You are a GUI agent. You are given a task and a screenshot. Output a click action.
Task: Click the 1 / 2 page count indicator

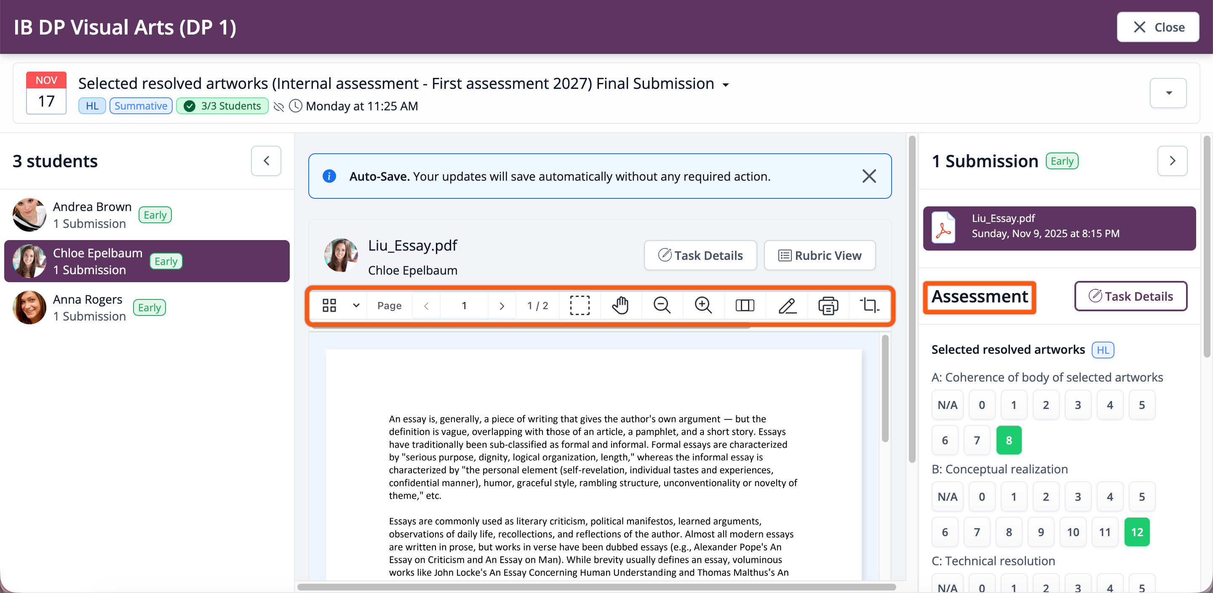tap(537, 306)
